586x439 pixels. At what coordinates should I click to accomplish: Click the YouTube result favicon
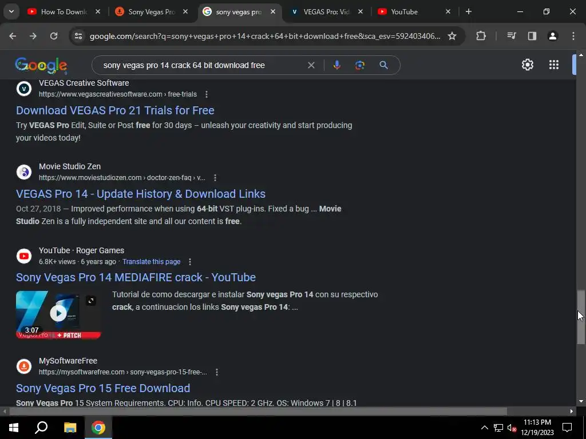[24, 256]
